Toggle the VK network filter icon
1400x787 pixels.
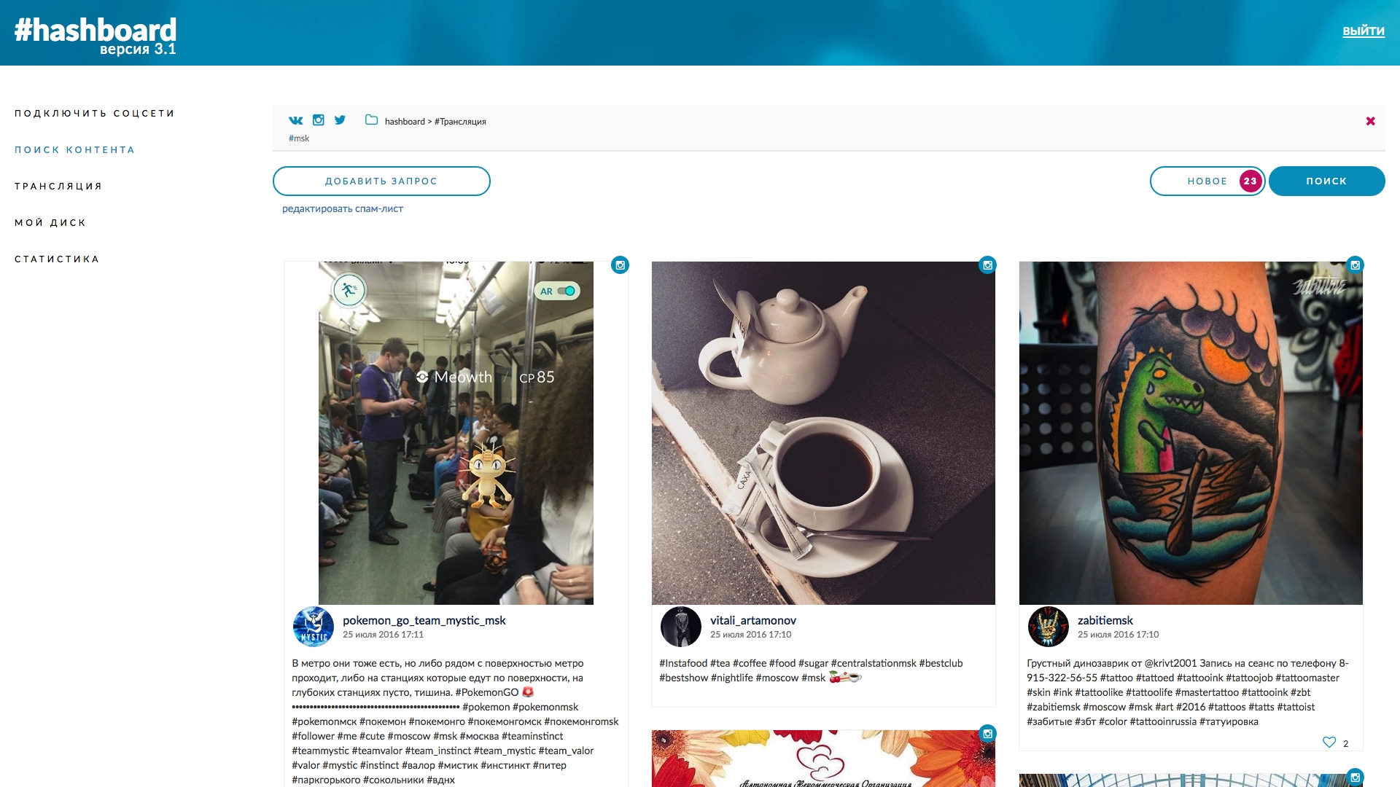pyautogui.click(x=295, y=120)
